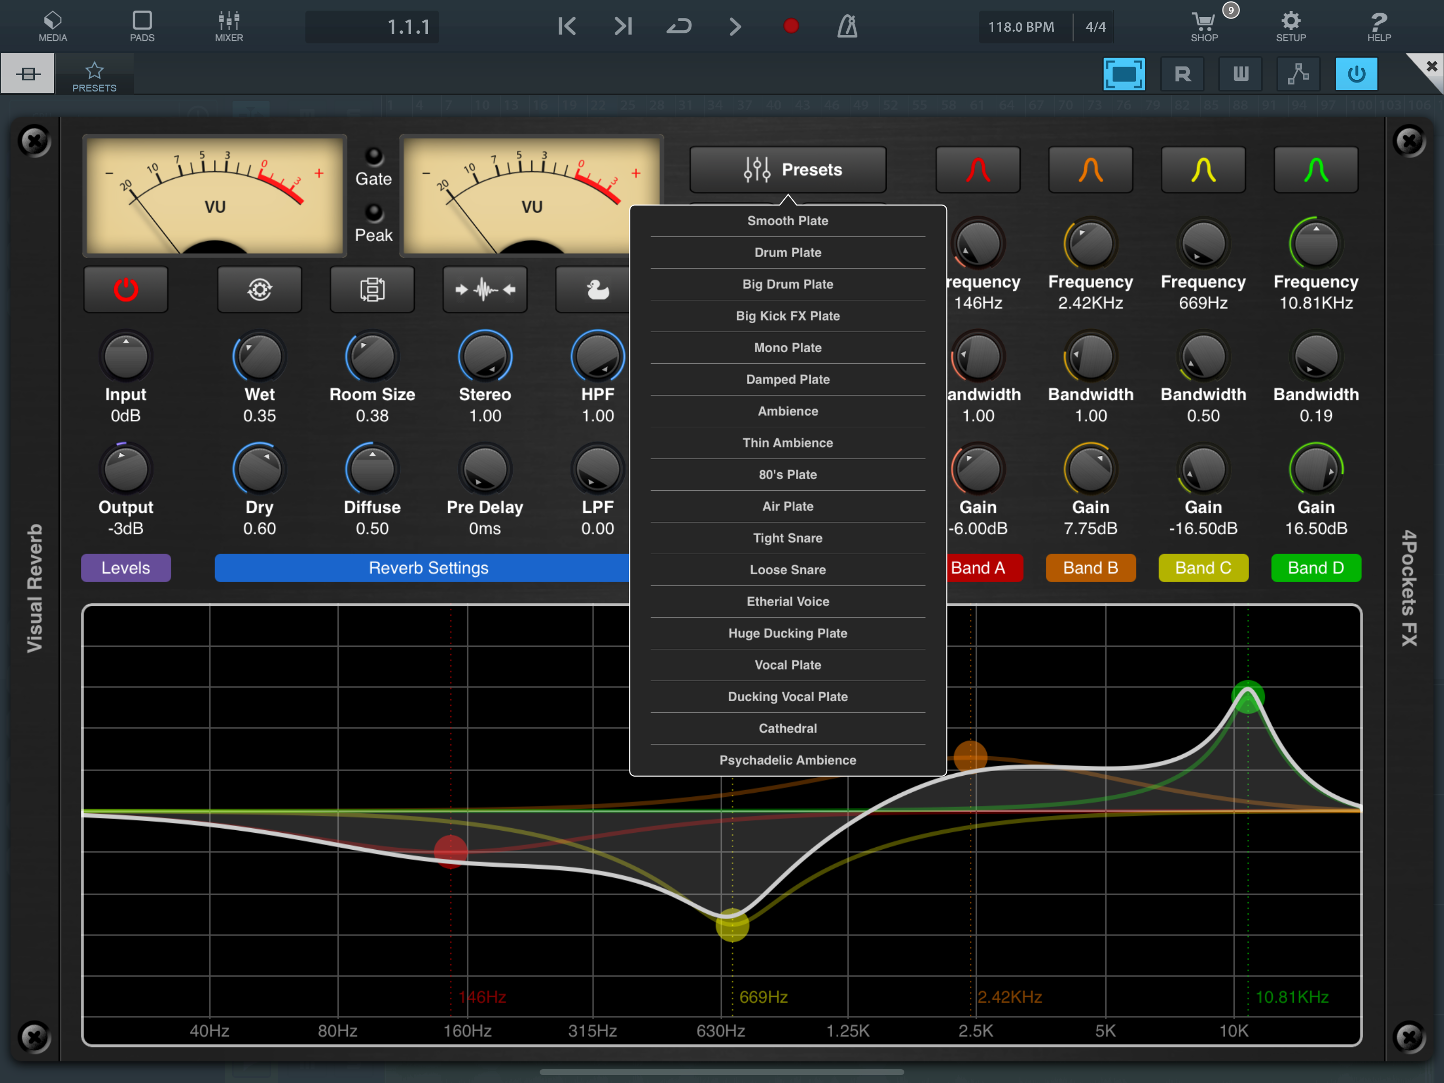Choose the Vocal Plate preset

pos(788,665)
